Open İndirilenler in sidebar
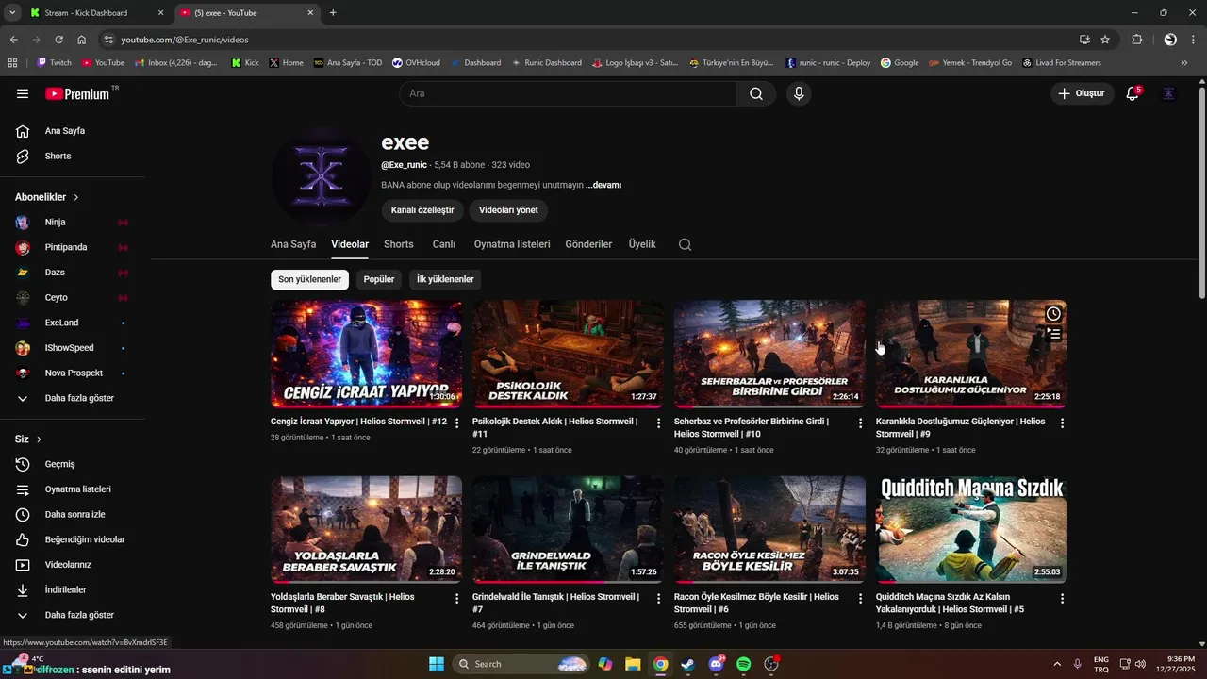This screenshot has height=679, width=1207. point(73,589)
